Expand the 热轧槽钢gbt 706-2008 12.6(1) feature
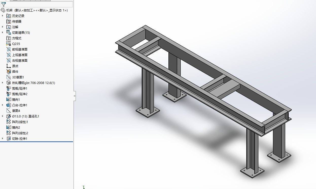Viewport: 316px width, 189px height. point(3,83)
